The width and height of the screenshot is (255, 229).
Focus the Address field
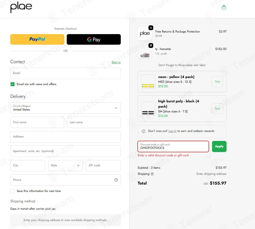click(x=65, y=137)
